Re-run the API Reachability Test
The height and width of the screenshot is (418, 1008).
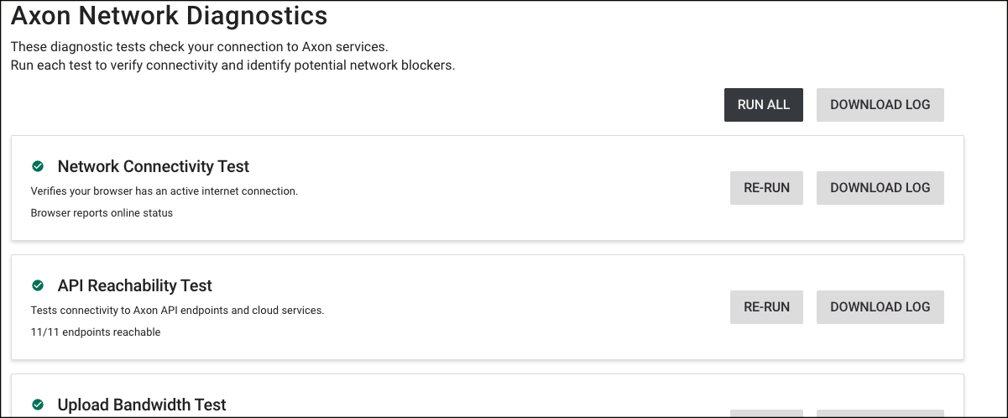coord(766,307)
